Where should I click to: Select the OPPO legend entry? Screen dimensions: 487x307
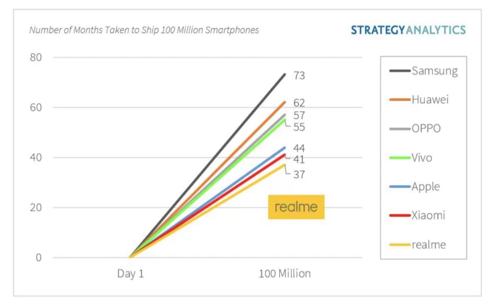pyautogui.click(x=426, y=129)
